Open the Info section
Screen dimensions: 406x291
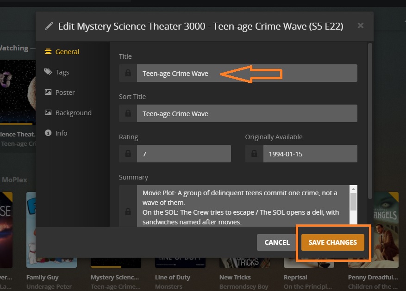point(56,133)
